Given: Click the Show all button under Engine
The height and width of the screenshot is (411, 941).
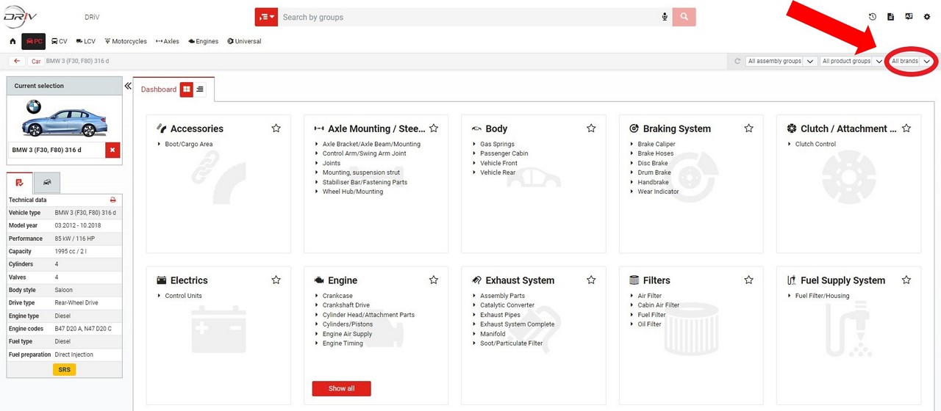Looking at the screenshot, I should 341,388.
